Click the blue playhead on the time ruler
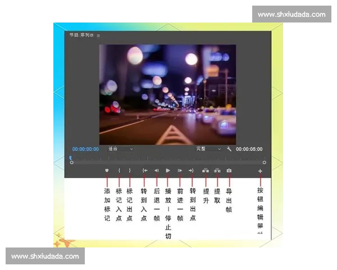Screen dimensions: 337x270 click(x=70, y=158)
